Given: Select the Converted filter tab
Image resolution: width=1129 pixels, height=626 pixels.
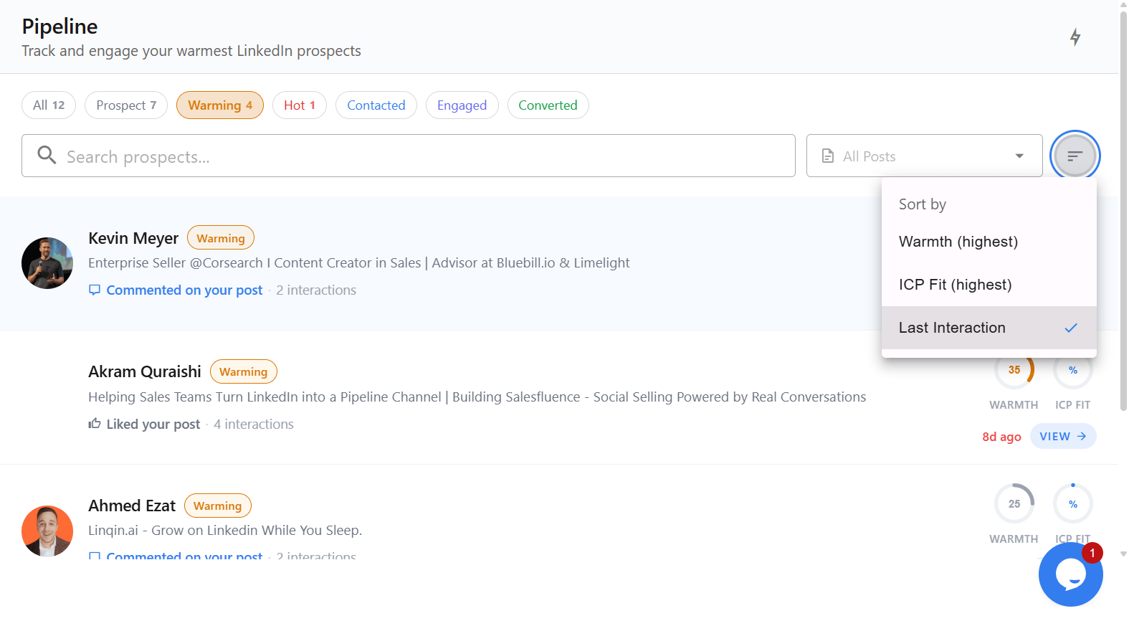Looking at the screenshot, I should click(548, 105).
